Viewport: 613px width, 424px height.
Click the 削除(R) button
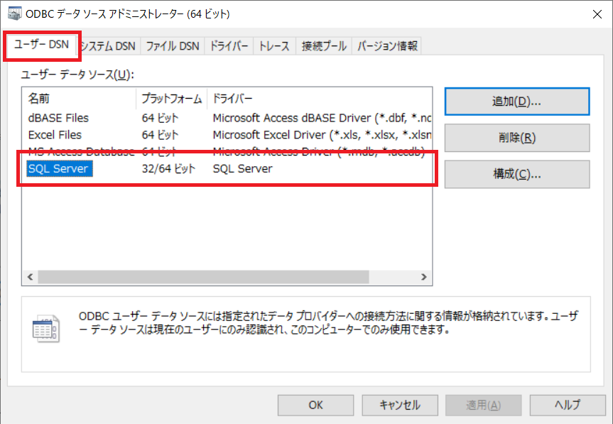point(517,138)
